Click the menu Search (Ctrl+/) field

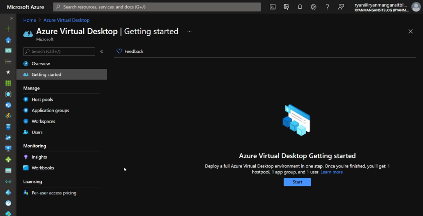point(59,51)
